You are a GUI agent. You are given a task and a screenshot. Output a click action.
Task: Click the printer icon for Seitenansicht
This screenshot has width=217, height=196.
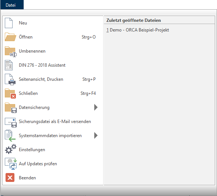click(10, 79)
